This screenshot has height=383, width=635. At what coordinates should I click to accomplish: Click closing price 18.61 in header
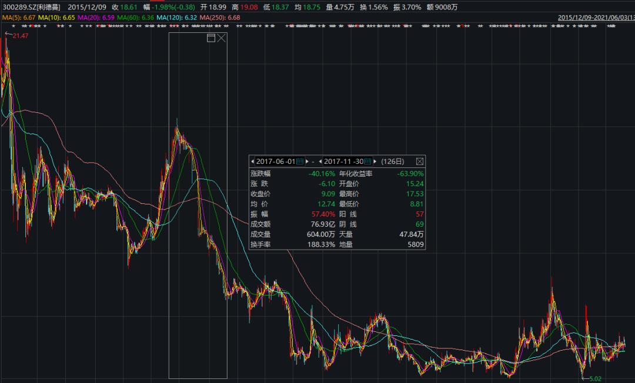point(129,7)
